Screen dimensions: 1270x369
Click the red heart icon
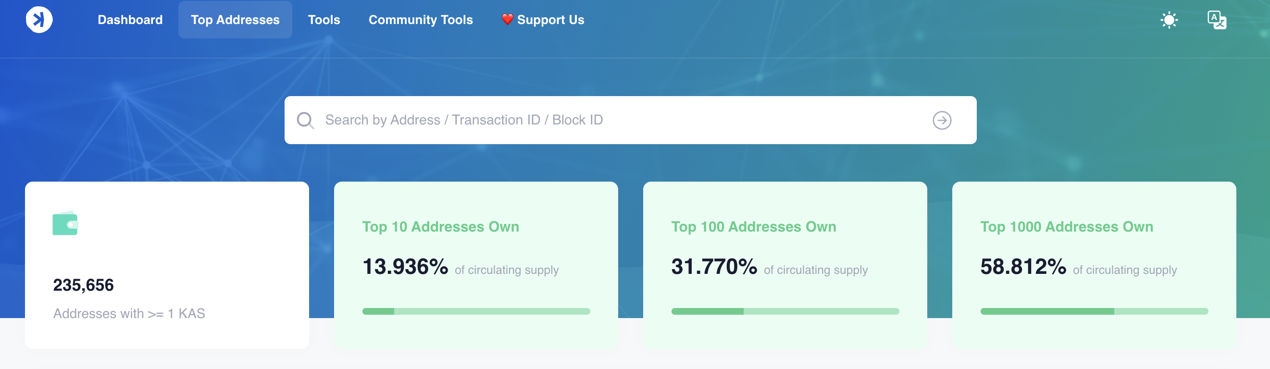pos(507,19)
